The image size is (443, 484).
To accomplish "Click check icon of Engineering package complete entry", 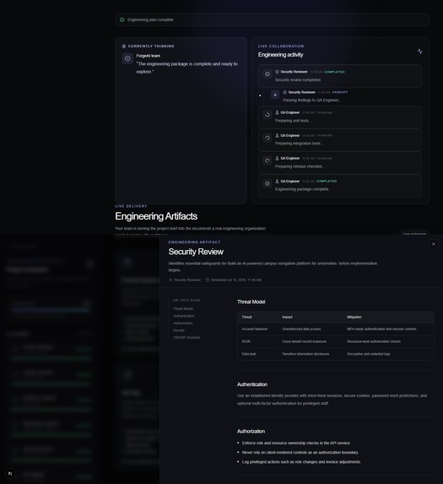I will click(267, 183).
